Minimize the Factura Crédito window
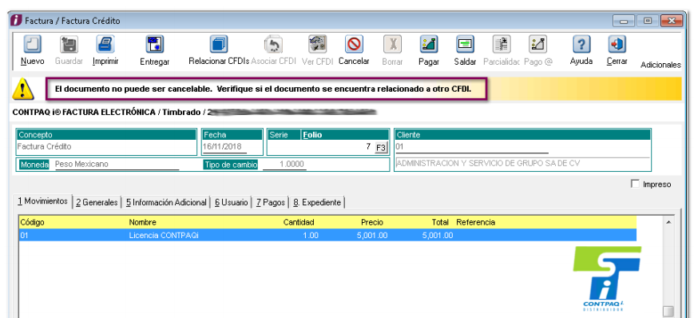This screenshot has height=318, width=698. tap(624, 21)
